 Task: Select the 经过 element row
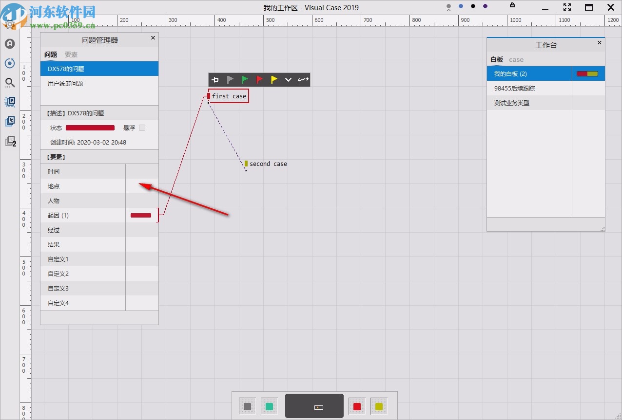tap(99, 230)
